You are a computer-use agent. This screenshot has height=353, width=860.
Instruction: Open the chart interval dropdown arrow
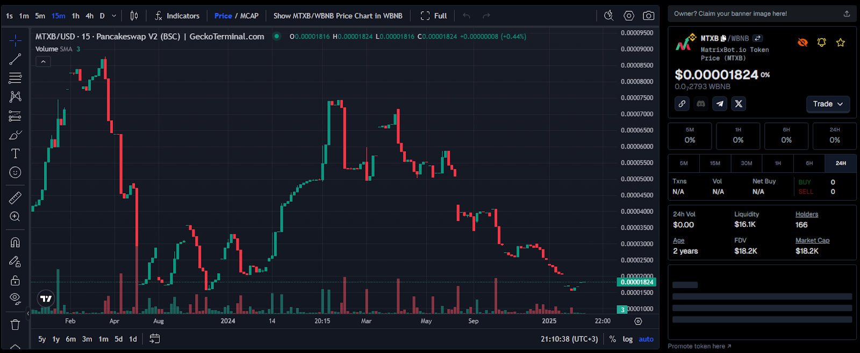pyautogui.click(x=114, y=16)
